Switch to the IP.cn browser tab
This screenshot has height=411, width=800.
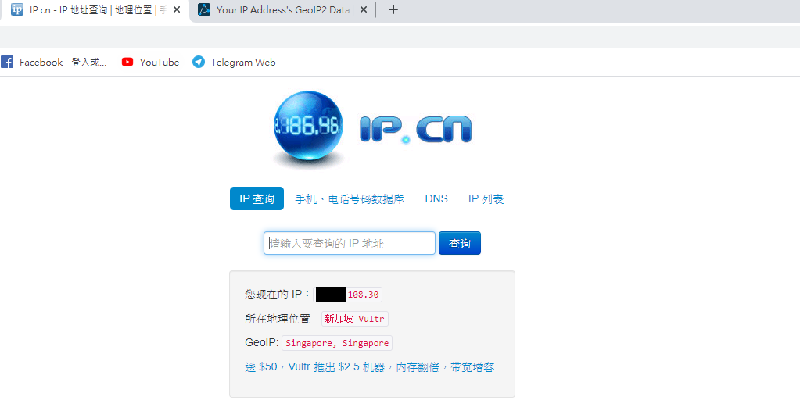click(95, 10)
